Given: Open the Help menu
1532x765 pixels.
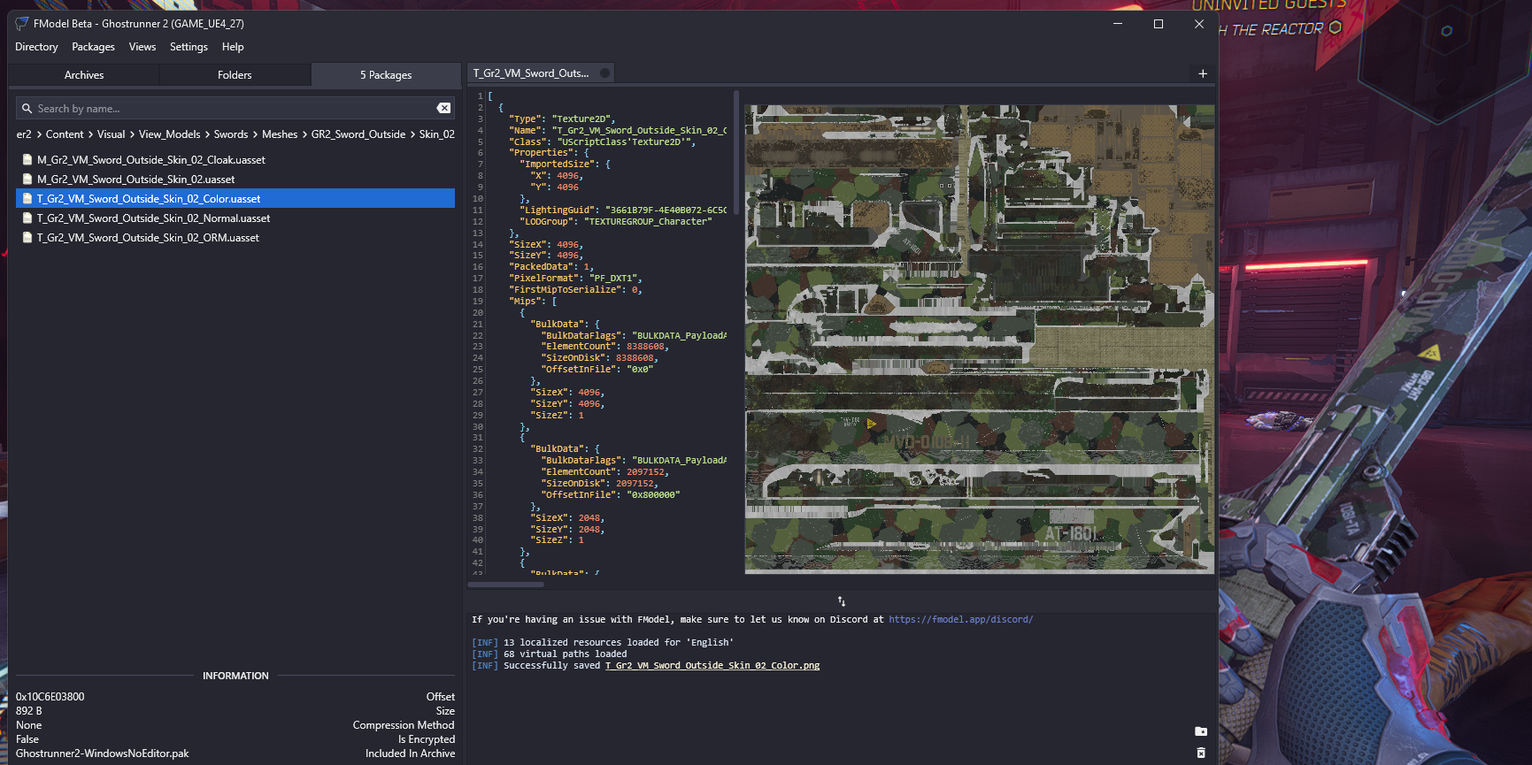Looking at the screenshot, I should click(x=233, y=47).
